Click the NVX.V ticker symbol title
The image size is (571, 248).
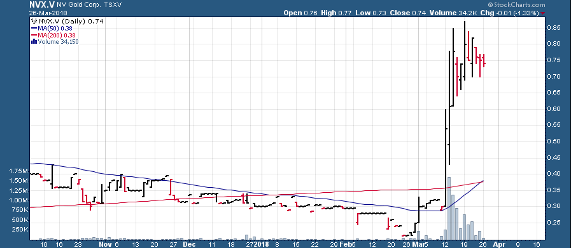(x=42, y=4)
